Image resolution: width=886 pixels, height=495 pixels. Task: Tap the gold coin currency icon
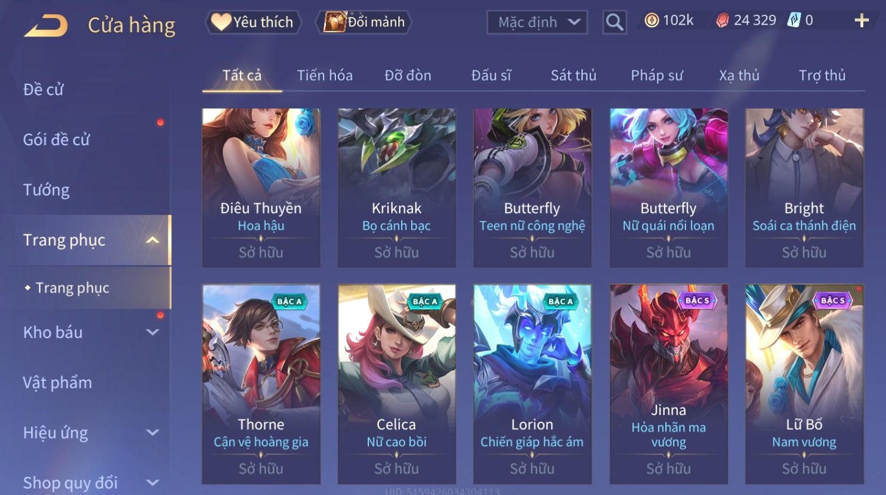click(x=651, y=21)
